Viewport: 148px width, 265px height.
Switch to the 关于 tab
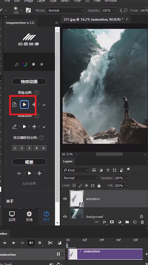[x=46, y=216]
